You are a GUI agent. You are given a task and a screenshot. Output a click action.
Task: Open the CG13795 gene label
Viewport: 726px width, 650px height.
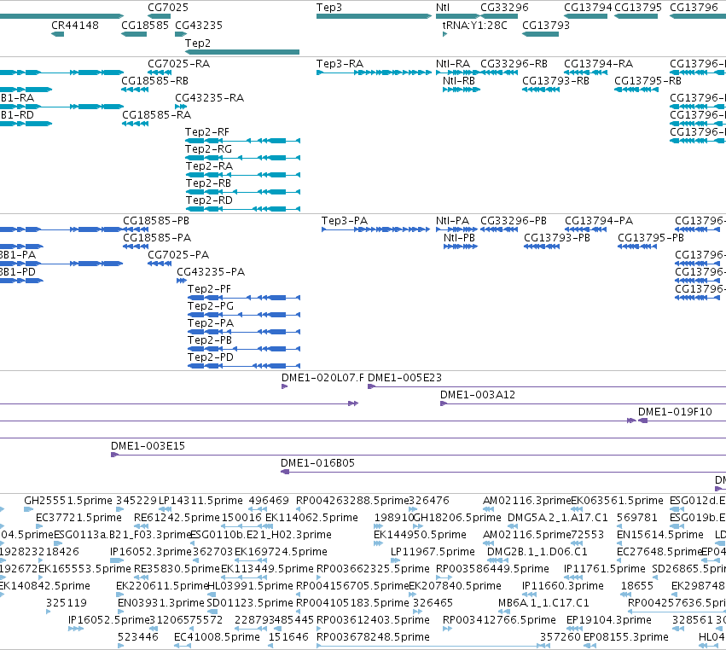click(x=638, y=8)
